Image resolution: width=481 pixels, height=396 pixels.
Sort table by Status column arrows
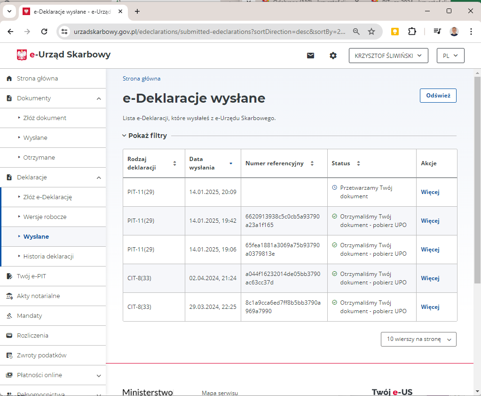point(358,163)
